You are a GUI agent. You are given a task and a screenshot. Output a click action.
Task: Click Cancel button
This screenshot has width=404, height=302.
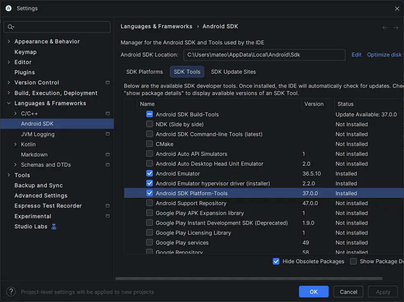tap(349, 292)
